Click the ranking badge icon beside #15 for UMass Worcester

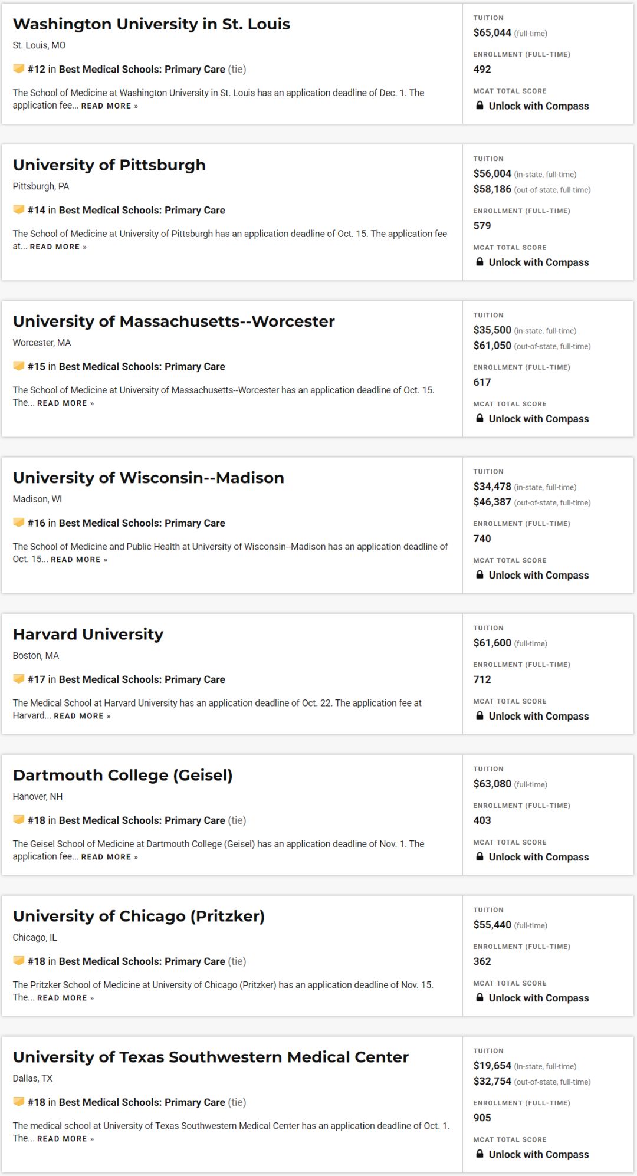click(x=19, y=366)
